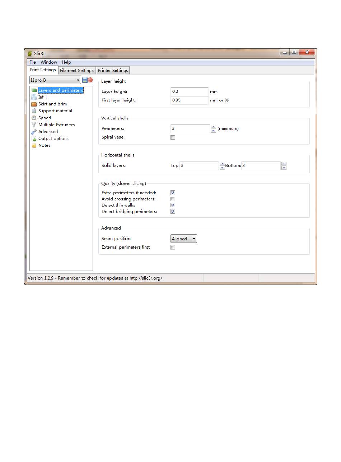
Task: Open the Advanced settings page
Action: tap(48, 132)
